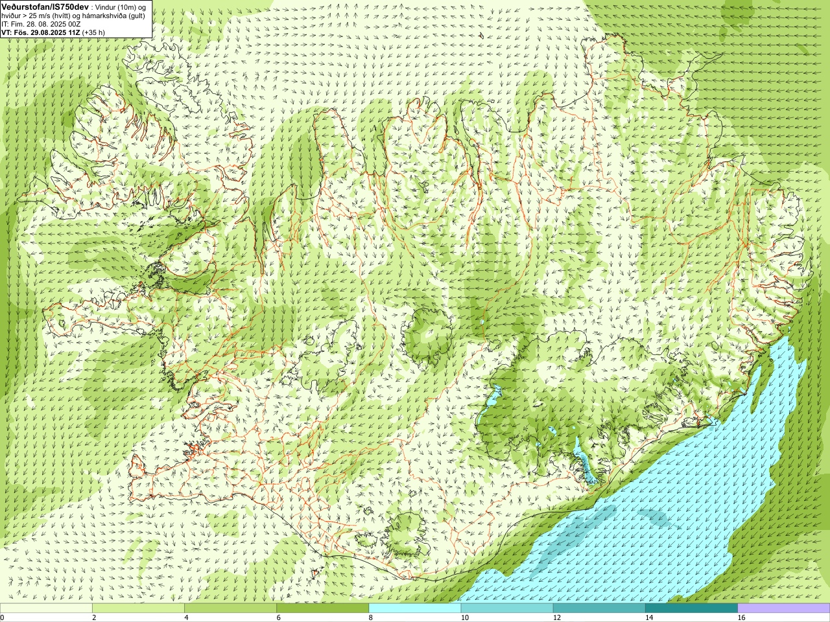Select the pale yellow 0–2 m/s legend swatch
The height and width of the screenshot is (622, 830).
[x=46, y=608]
